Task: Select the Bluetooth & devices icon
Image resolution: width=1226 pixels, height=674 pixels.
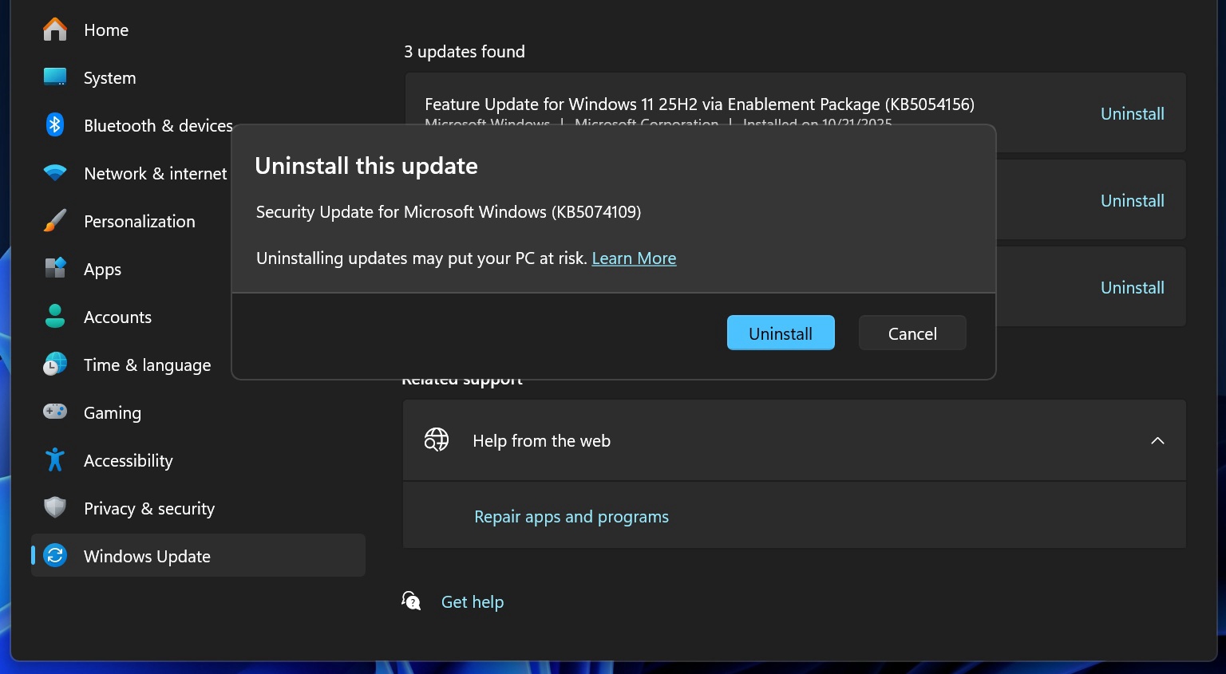Action: pos(54,125)
